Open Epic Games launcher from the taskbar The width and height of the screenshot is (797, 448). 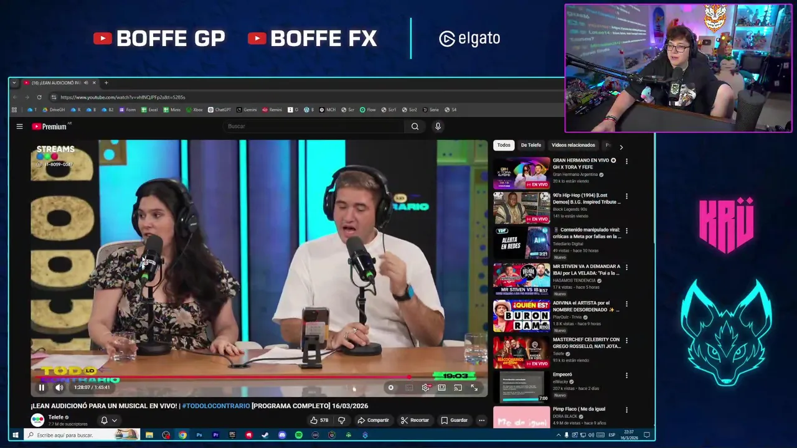click(232, 435)
